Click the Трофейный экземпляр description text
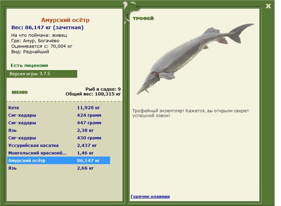Viewport: 281px width, 206px height. point(190,113)
